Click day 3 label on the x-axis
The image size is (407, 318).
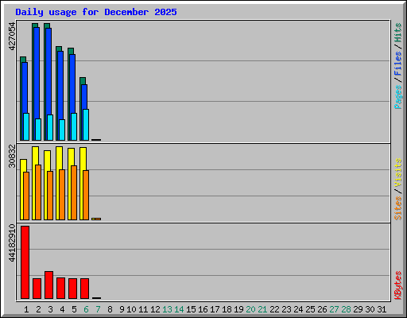coord(50,309)
